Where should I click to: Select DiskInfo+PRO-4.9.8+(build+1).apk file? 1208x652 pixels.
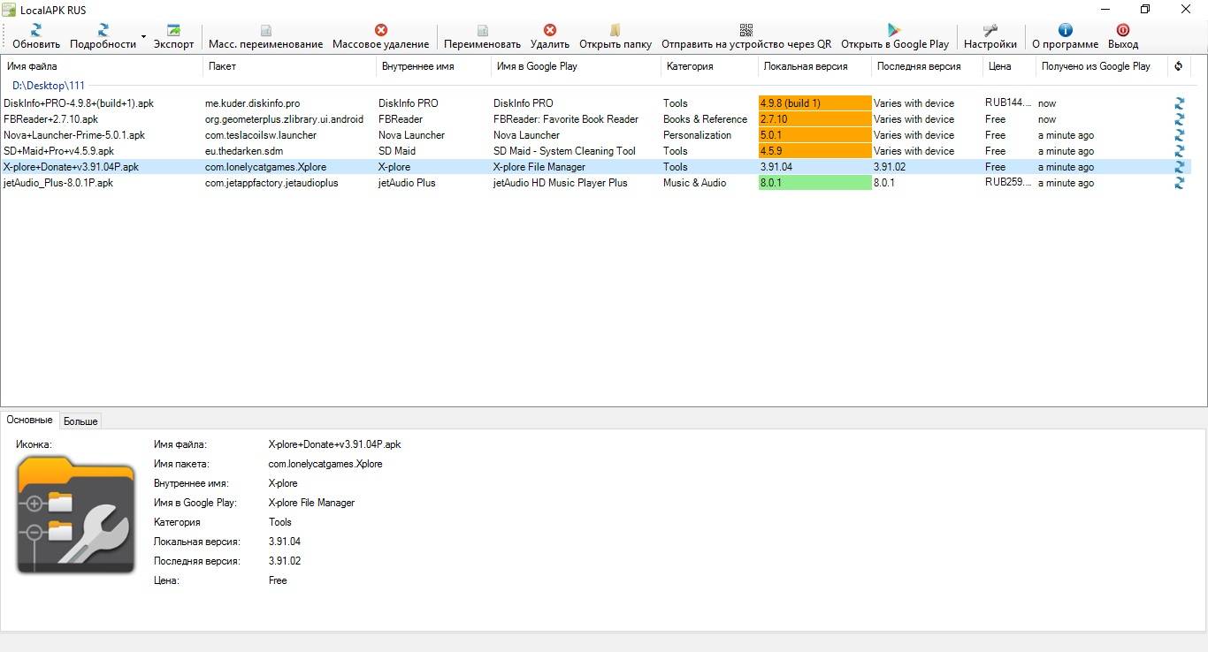click(x=79, y=103)
